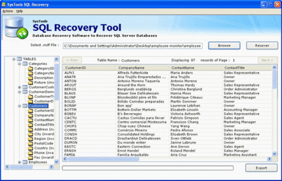Click the data grid horizontal scrollbar thumb

[x=104, y=159]
